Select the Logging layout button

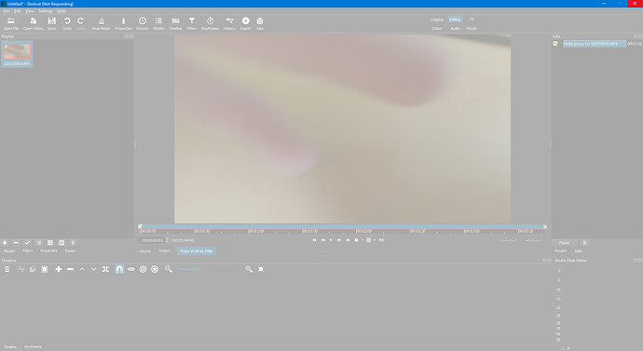coord(437,20)
